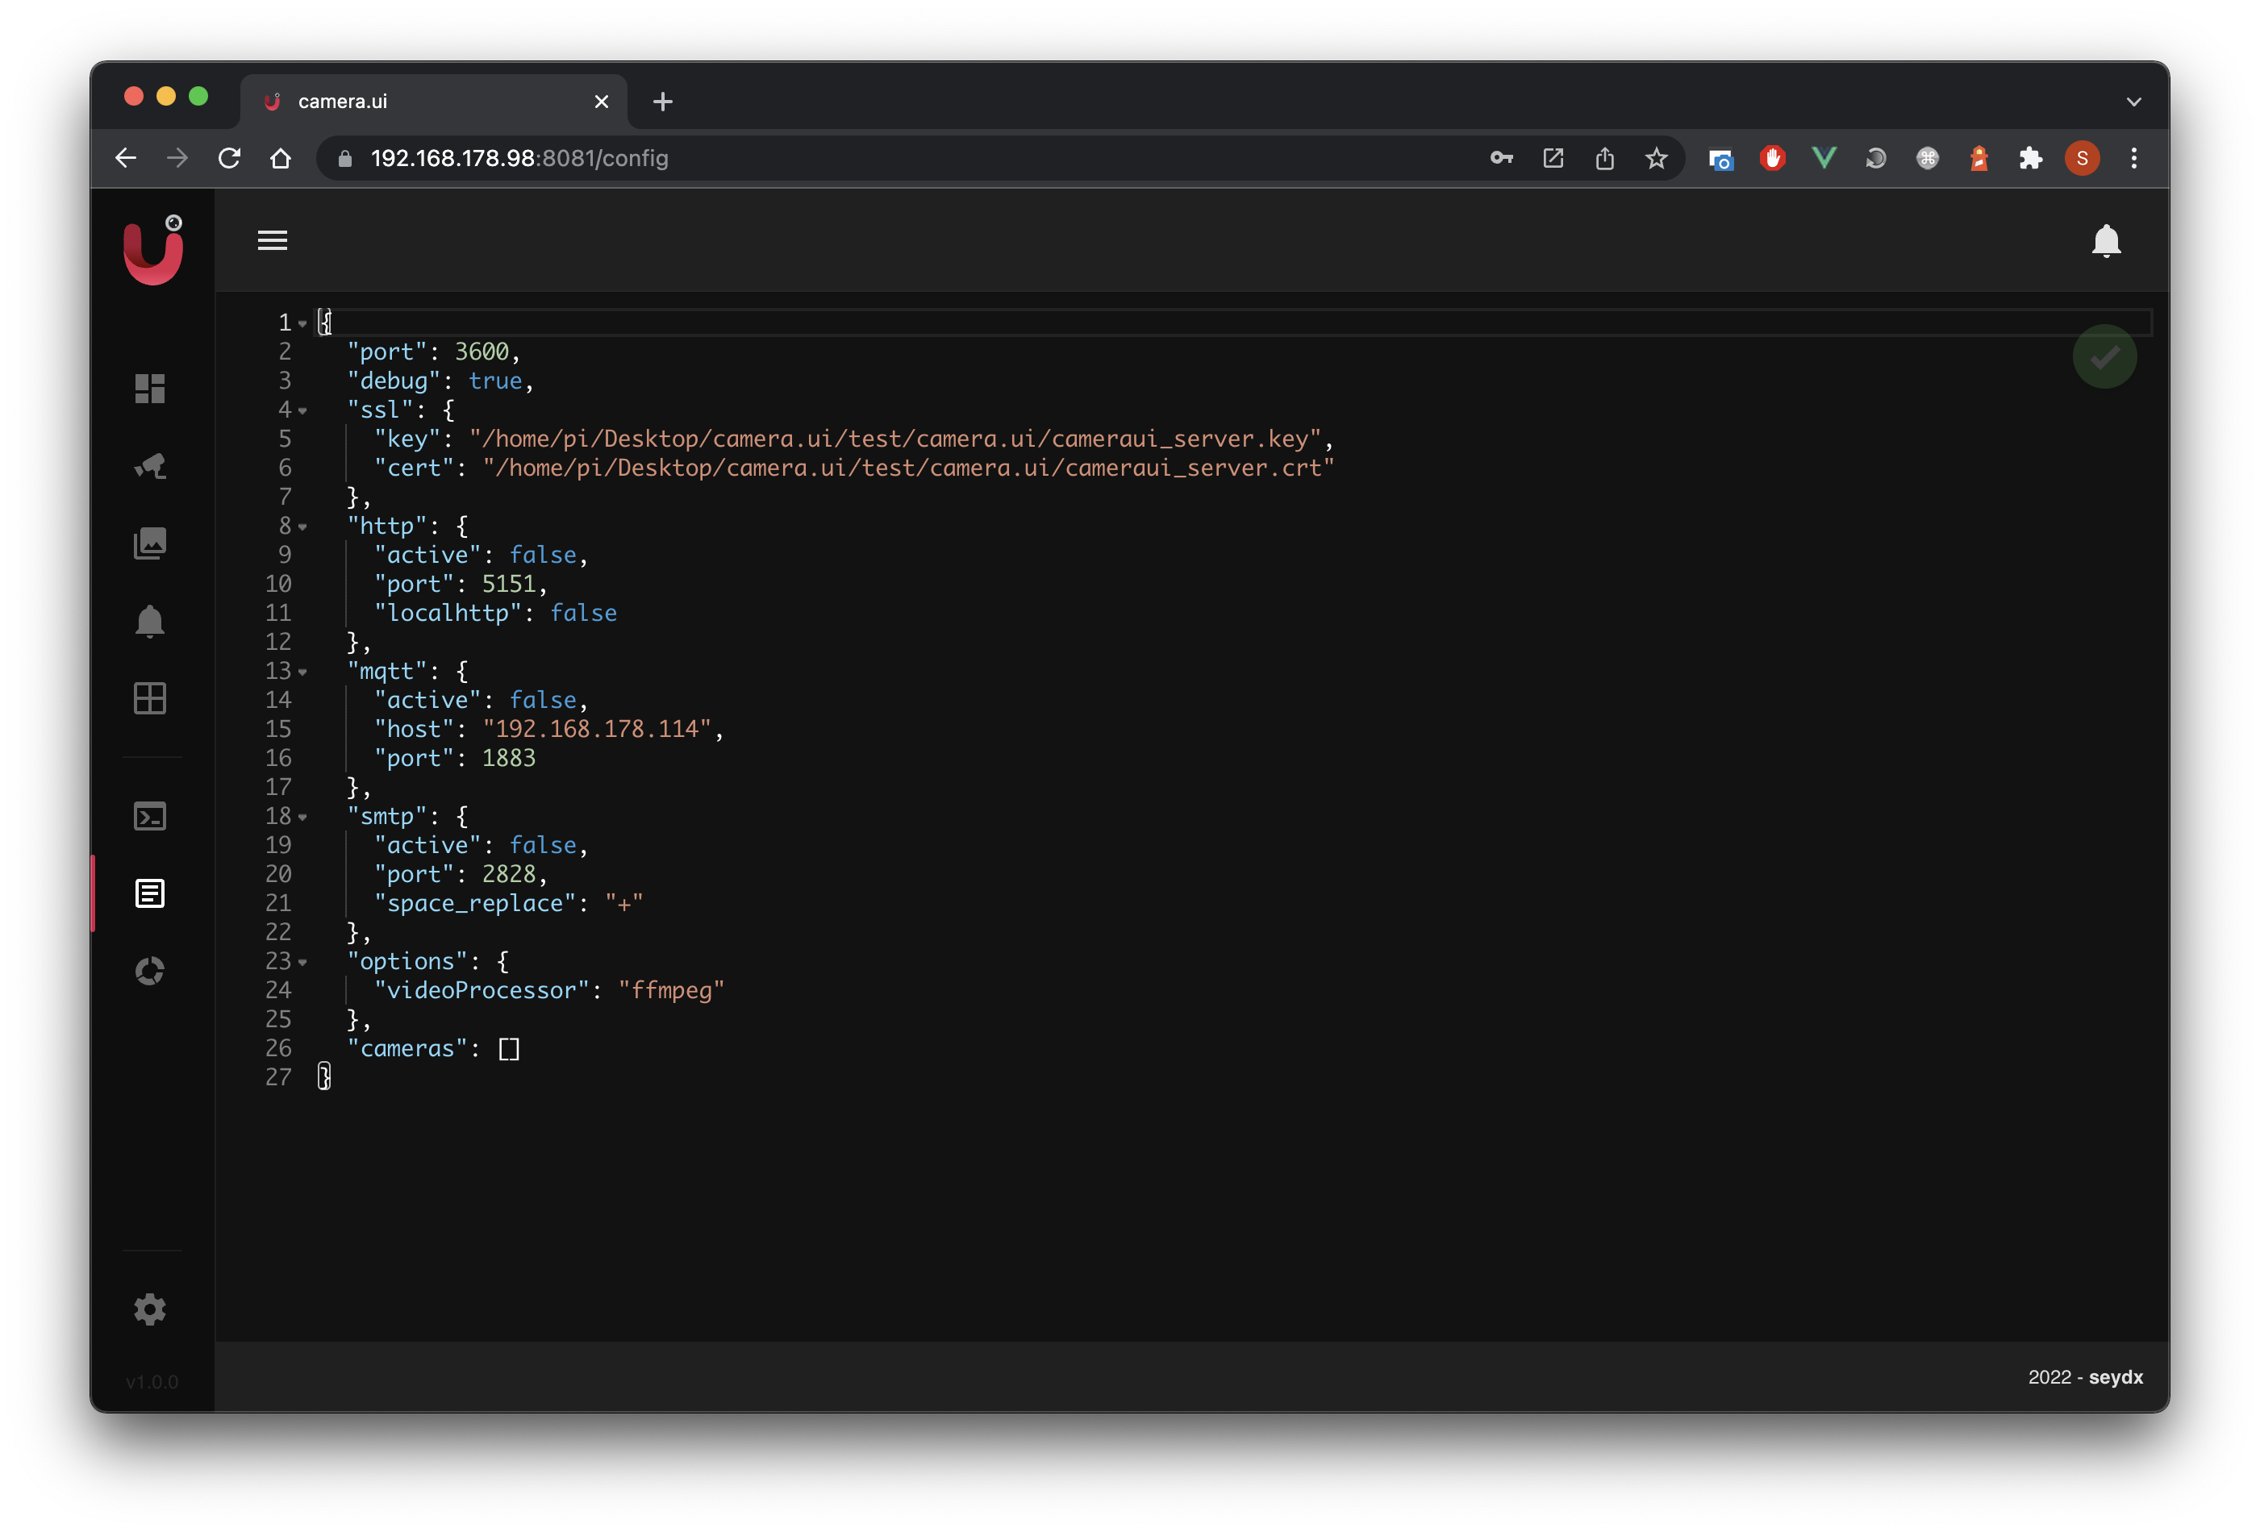Click the localhttp false value
This screenshot has height=1532, width=2260.
pos(583,614)
